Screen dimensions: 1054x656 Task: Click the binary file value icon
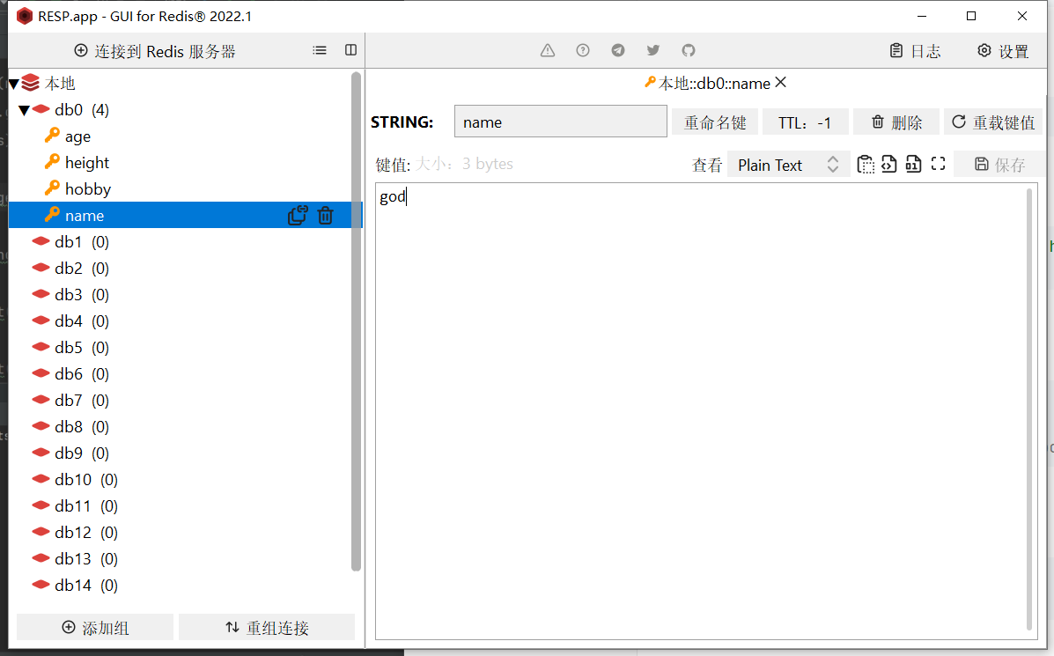pyautogui.click(x=913, y=164)
